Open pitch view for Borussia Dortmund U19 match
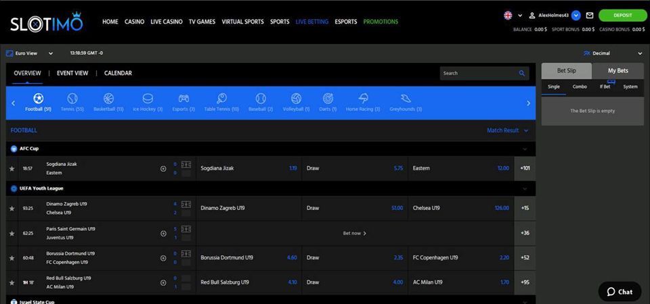The image size is (650, 304). pyautogui.click(x=187, y=253)
